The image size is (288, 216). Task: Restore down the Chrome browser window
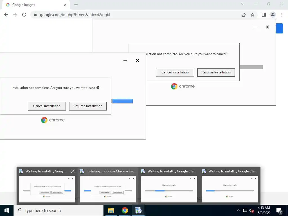pyautogui.click(x=269, y=4)
